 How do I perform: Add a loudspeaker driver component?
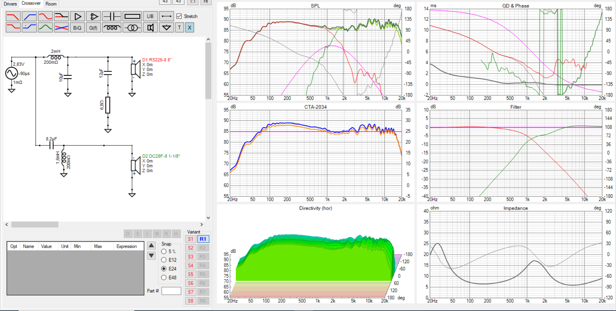pyautogui.click(x=150, y=28)
